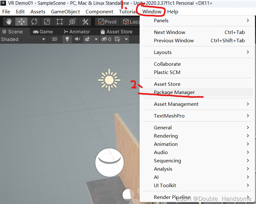Switch to the Asset Store tab
The image size is (256, 204).
click(x=116, y=31)
